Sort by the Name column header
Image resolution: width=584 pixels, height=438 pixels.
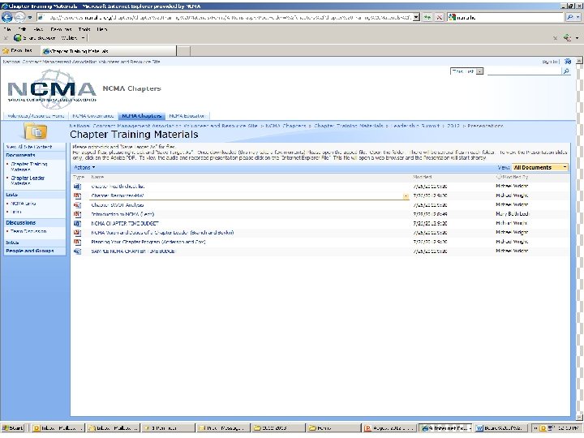click(97, 178)
